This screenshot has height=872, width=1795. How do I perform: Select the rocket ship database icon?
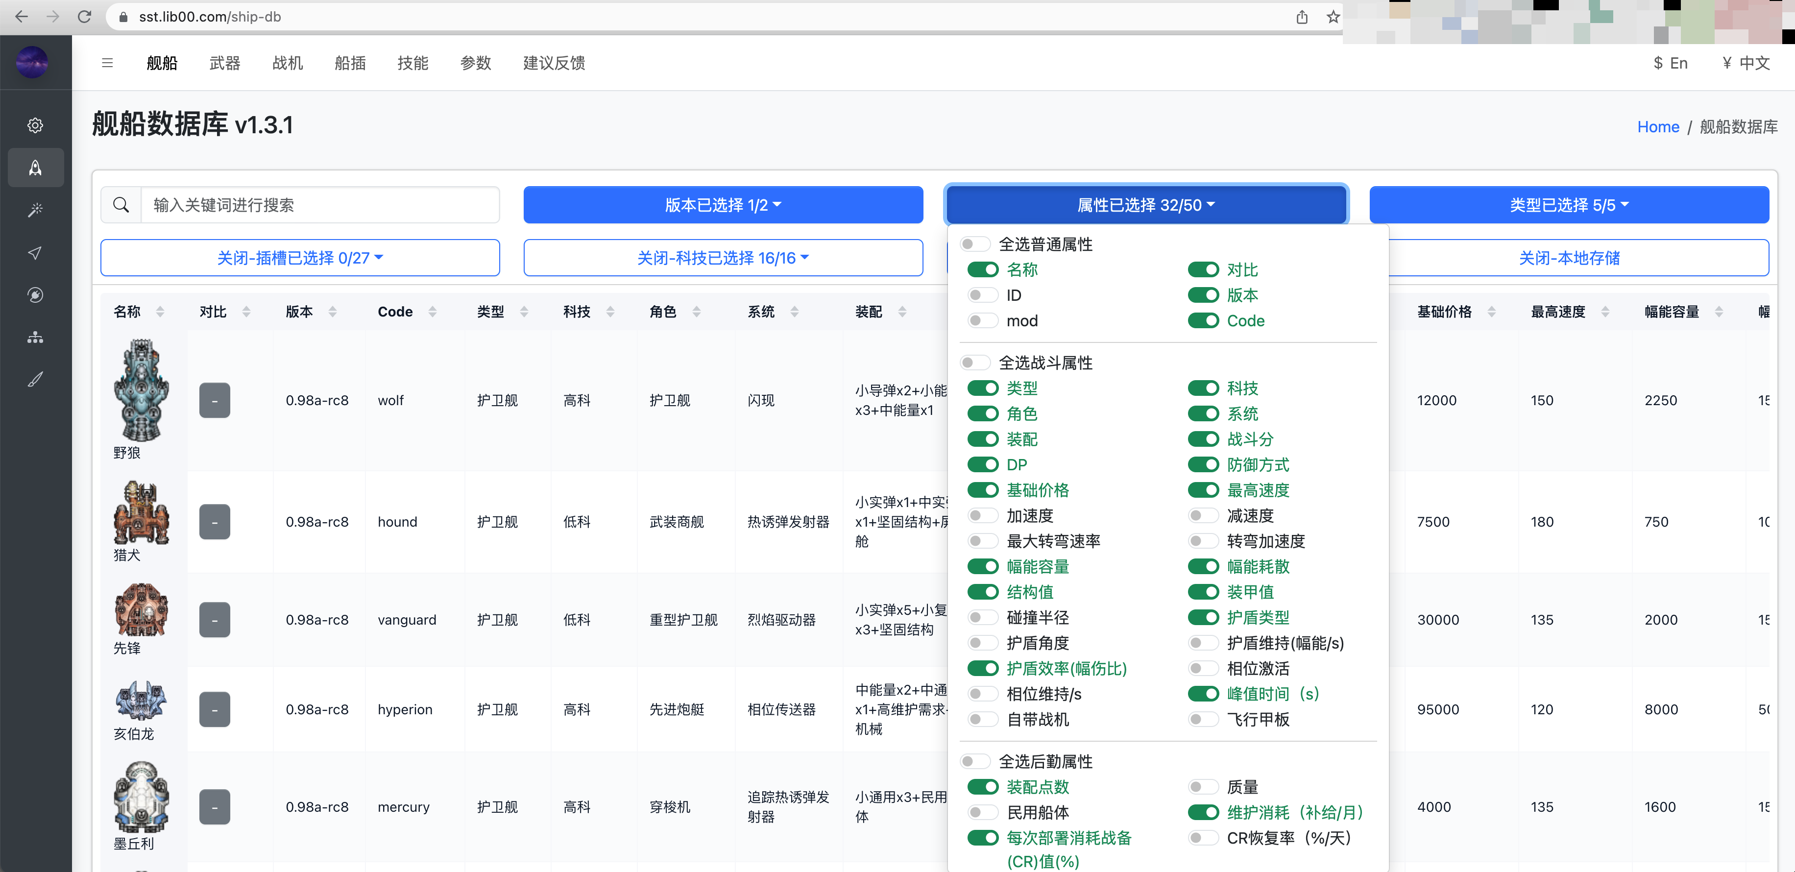(36, 167)
